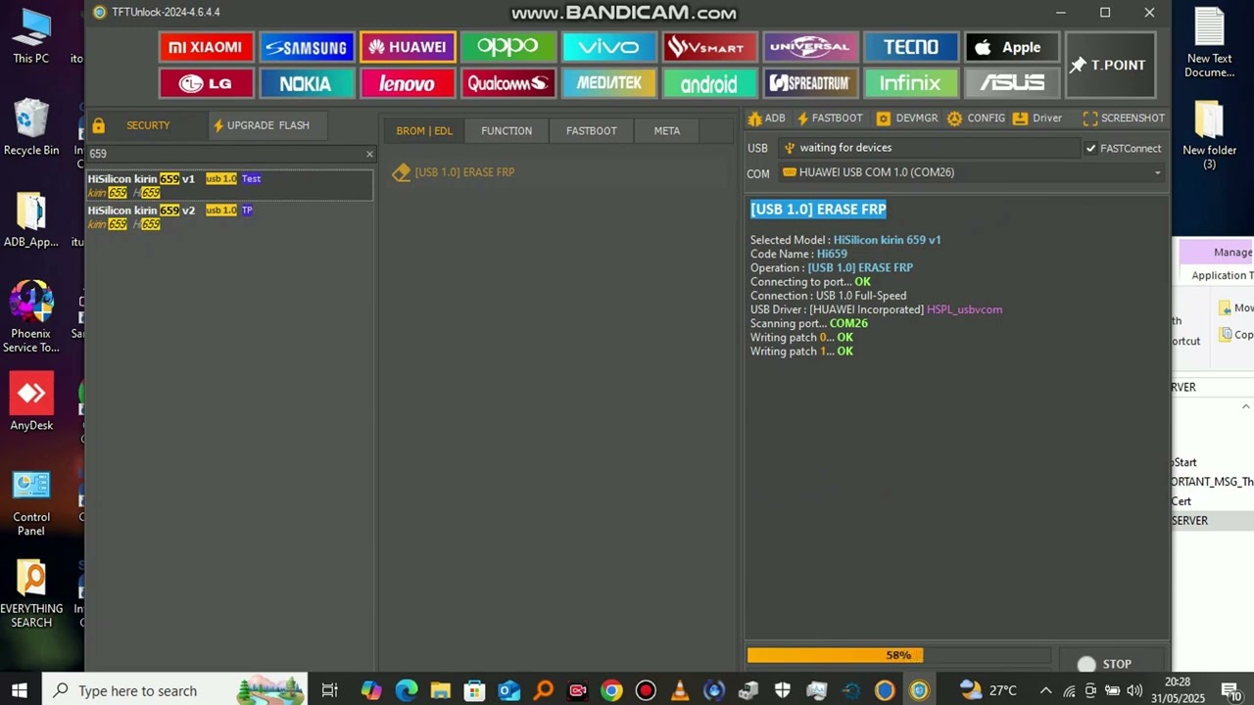Select the Infinix brand button
The image size is (1254, 705).
911,83
